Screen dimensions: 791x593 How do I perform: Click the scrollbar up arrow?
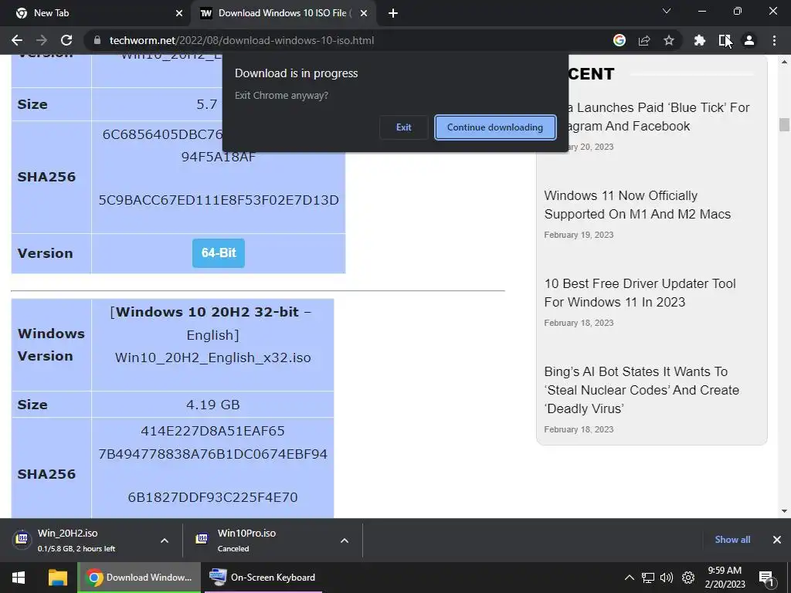click(784, 62)
